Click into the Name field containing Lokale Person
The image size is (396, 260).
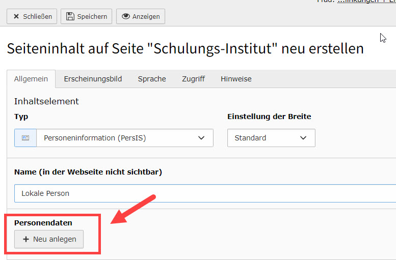[204, 193]
